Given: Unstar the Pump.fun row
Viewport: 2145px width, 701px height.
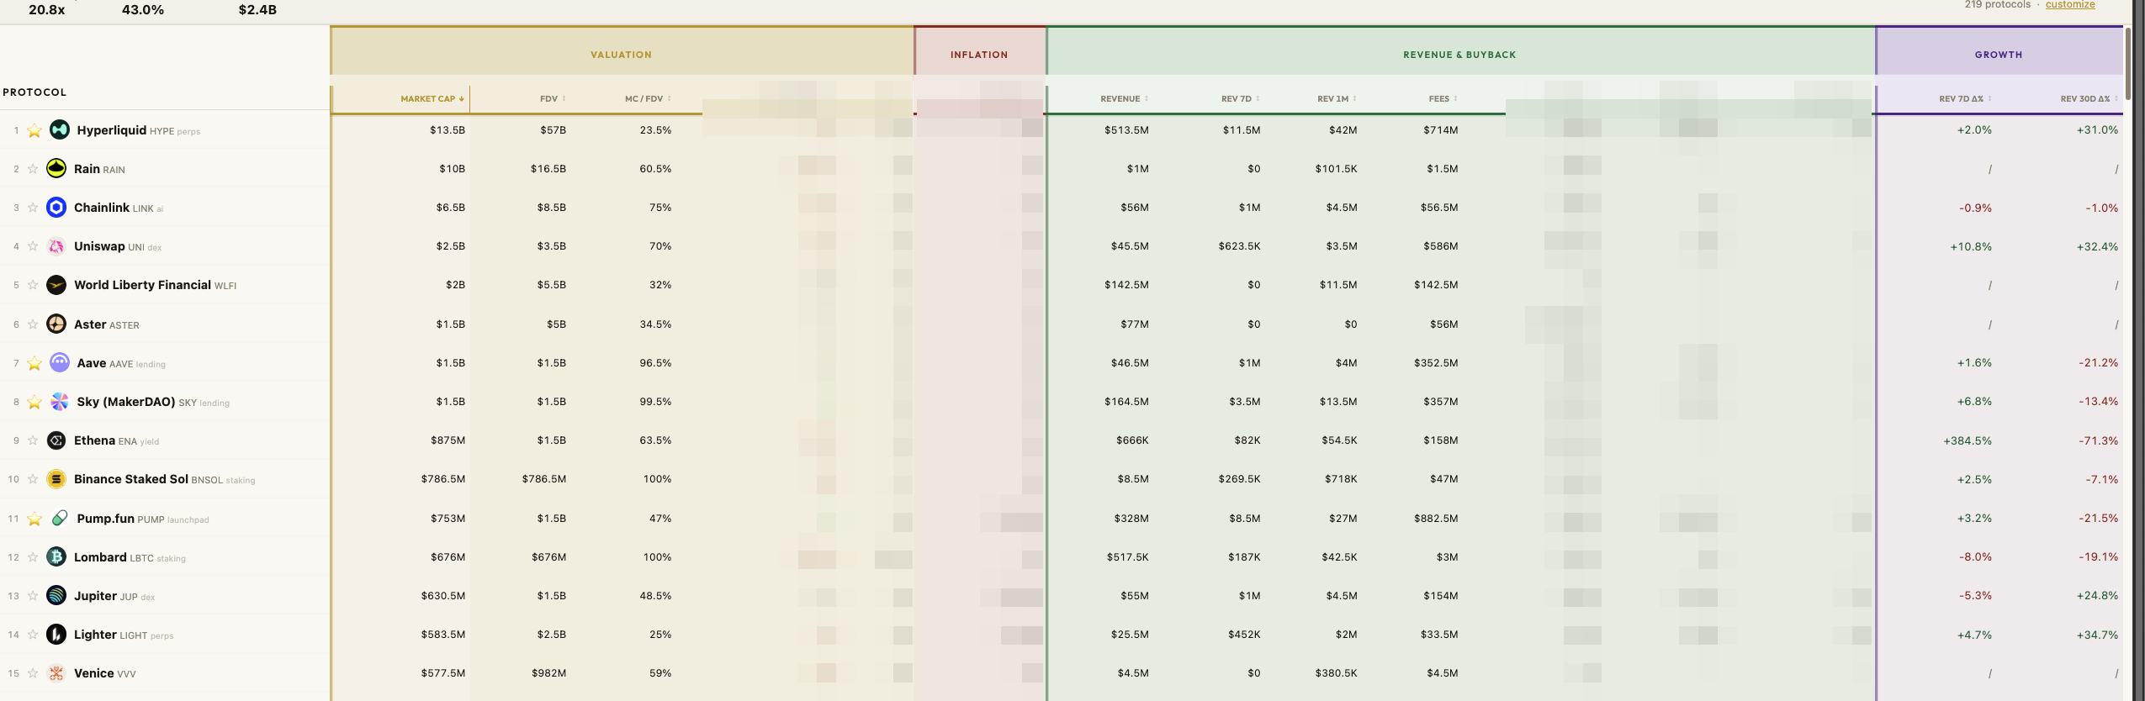Looking at the screenshot, I should (x=34, y=519).
